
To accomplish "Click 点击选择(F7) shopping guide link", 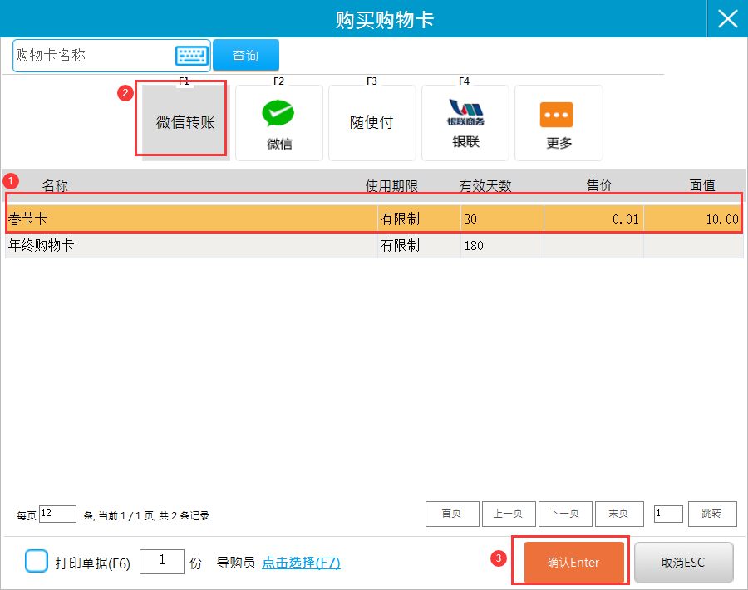I will point(301,563).
